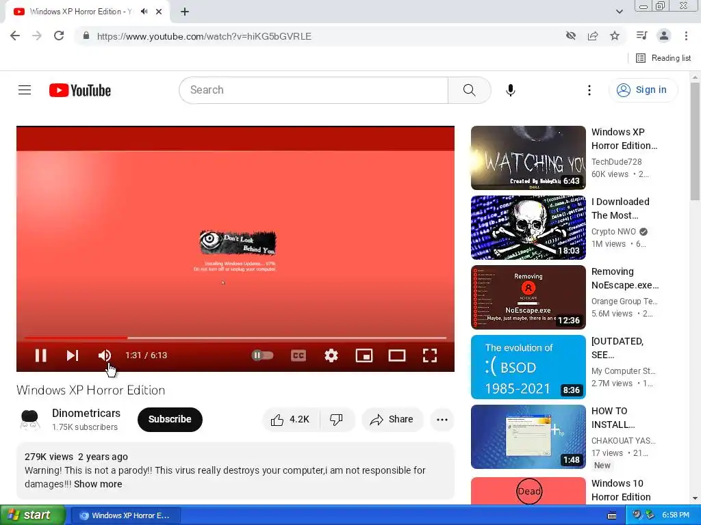Share this page from address bar

(x=593, y=36)
